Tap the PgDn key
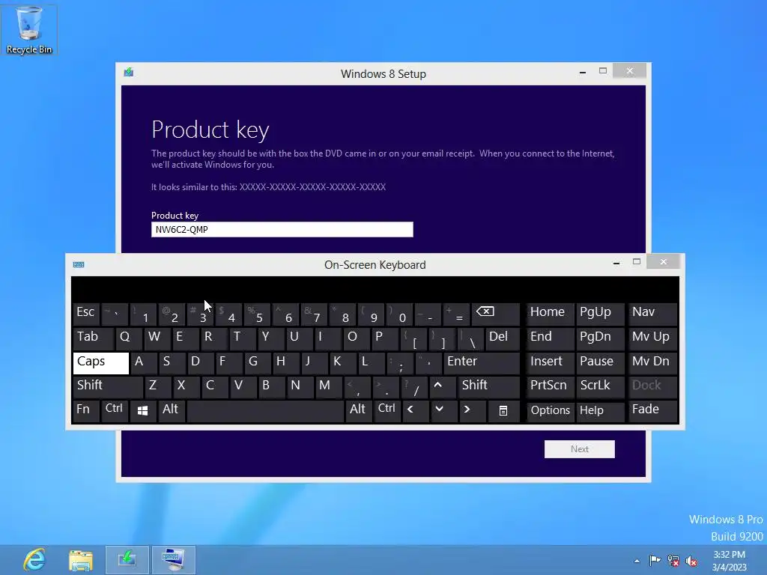 point(600,338)
